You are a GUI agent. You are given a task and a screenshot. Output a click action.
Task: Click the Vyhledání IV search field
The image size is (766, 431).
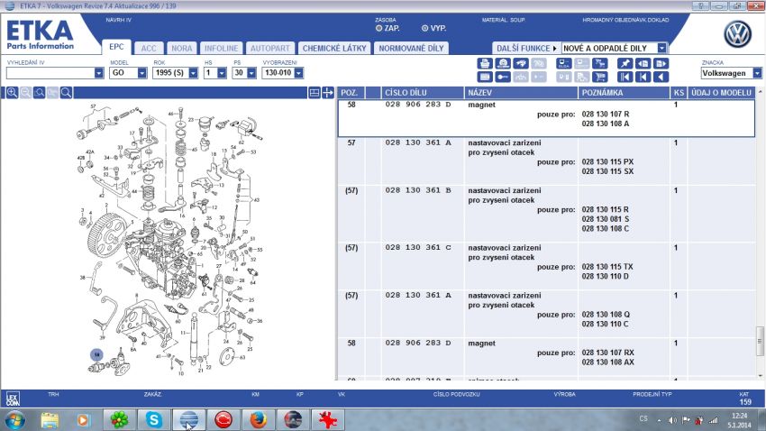(x=50, y=73)
